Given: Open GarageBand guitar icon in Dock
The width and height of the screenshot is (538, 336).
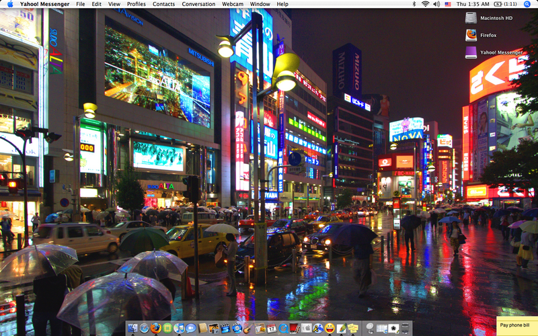Looking at the screenshot, I should (x=248, y=328).
